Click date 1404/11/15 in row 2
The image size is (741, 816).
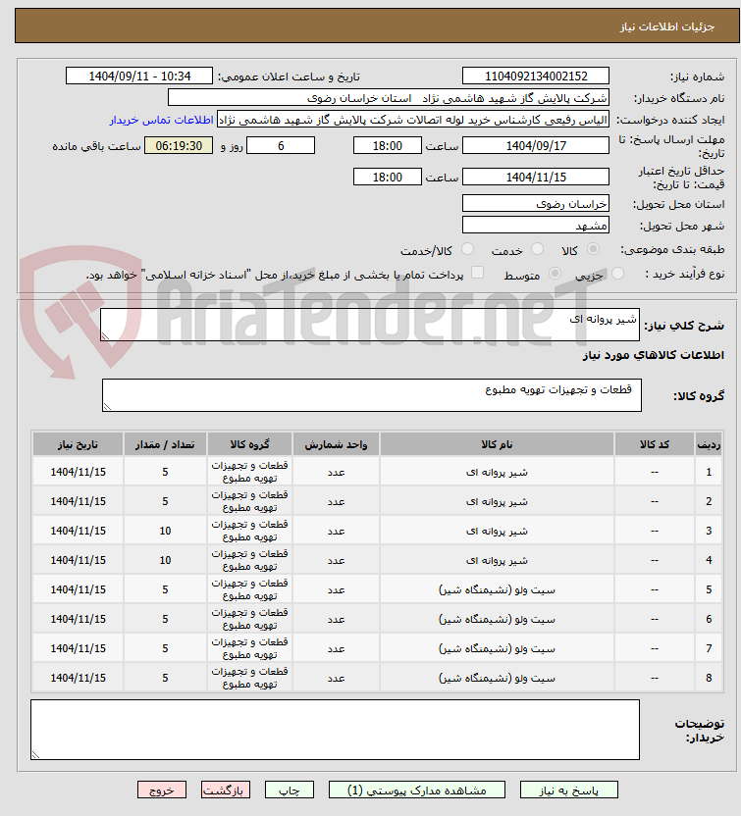(x=78, y=501)
